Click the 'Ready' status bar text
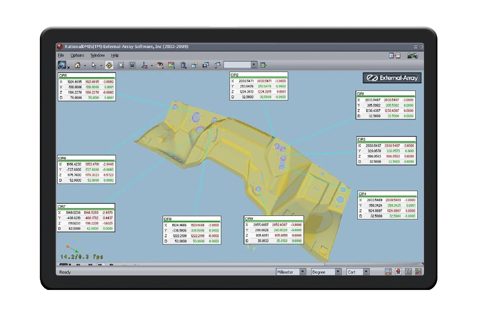 click(65, 272)
